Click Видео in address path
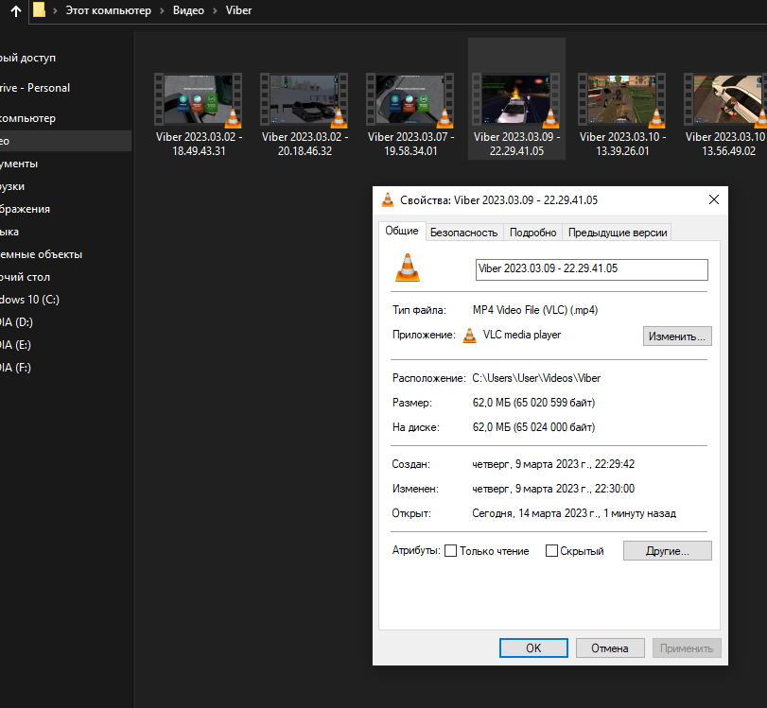This screenshot has height=708, width=767. click(188, 10)
